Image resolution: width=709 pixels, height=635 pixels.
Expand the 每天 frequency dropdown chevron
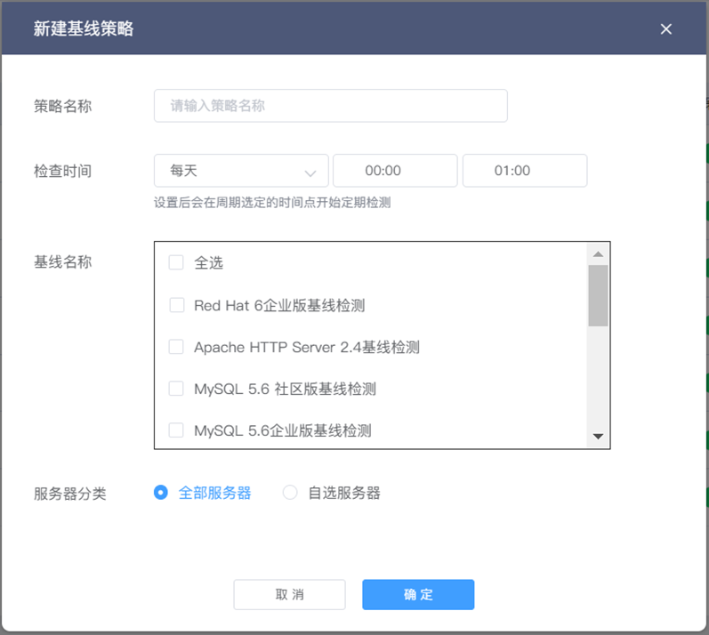310,173
